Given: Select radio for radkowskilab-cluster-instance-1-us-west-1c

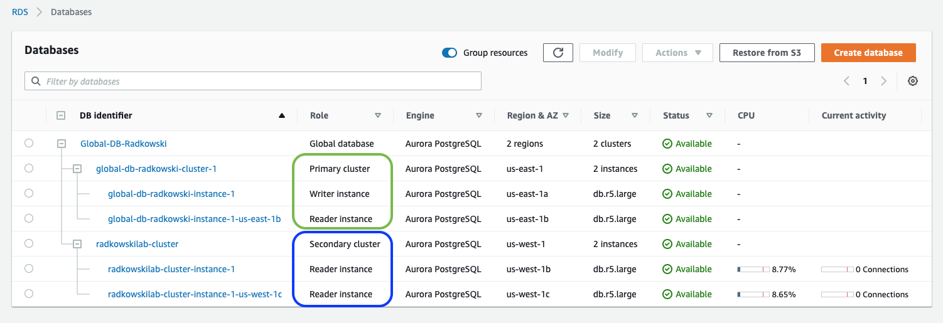Looking at the screenshot, I should click(x=29, y=294).
